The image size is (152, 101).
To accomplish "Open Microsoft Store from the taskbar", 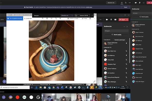I will tap(45, 87).
